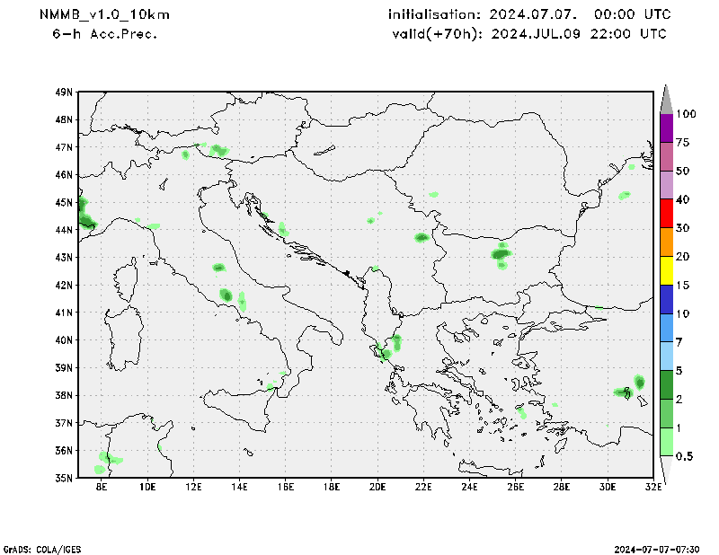
Task: Click the 49N latitude axis label
Action: click(x=64, y=92)
